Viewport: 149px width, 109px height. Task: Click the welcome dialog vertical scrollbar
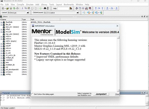pyautogui.click(x=118, y=64)
